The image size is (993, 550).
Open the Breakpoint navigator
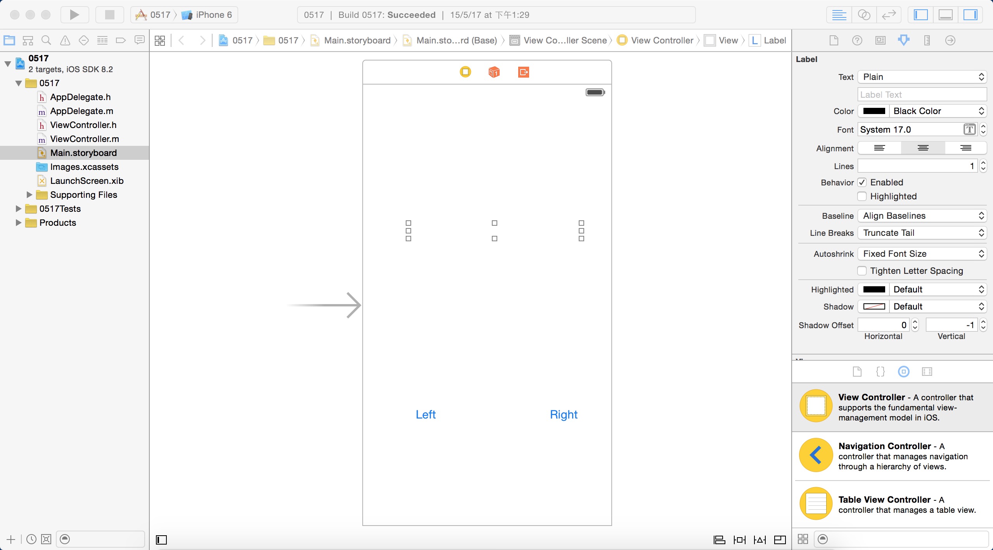121,40
